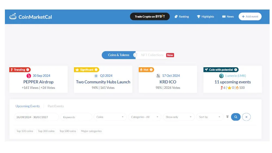Click the 17 Oct 2024 date
272x153 pixels.
click(171, 76)
